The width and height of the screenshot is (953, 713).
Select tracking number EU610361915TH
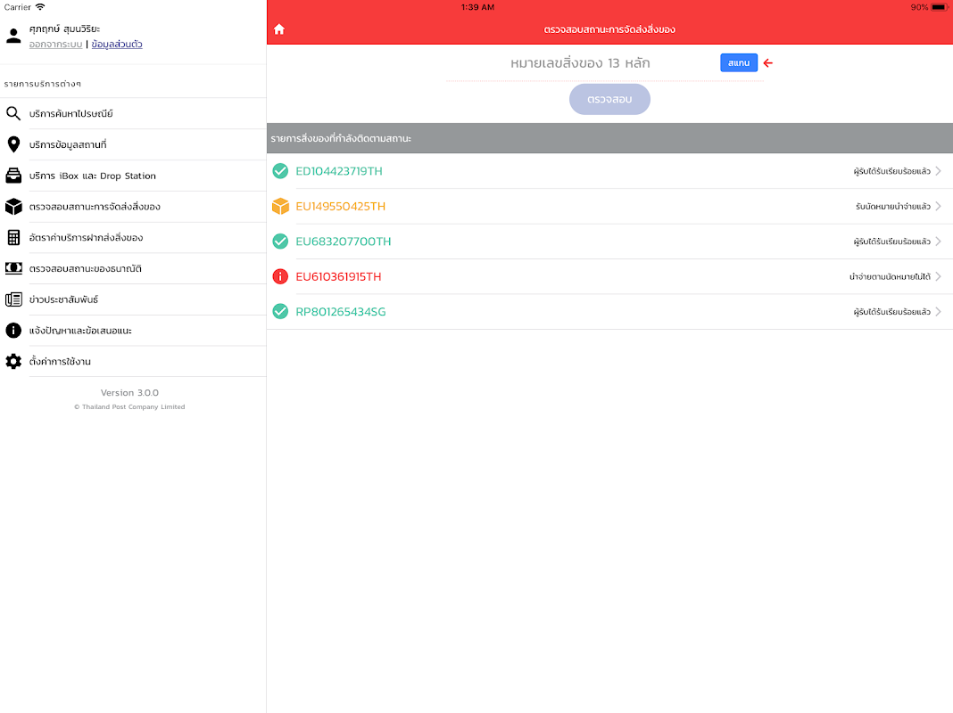[338, 276]
